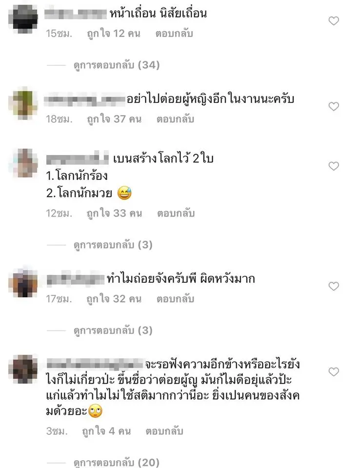View 3 replies under the 17ชม. comment

pyautogui.click(x=113, y=331)
